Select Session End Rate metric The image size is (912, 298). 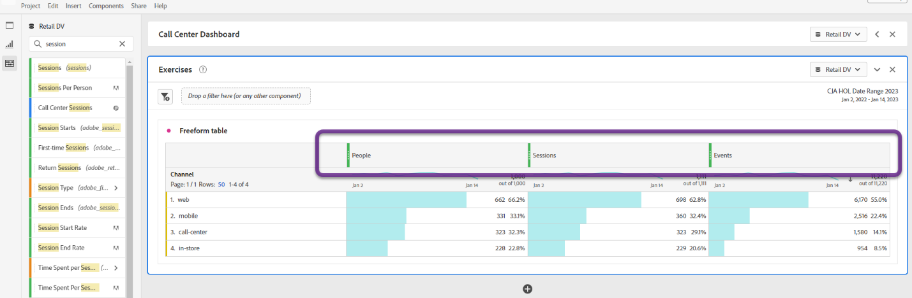tap(77, 248)
